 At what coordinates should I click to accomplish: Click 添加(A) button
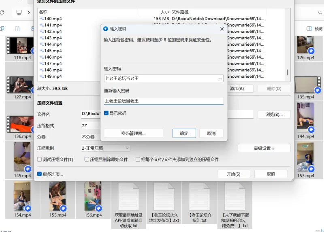pos(237,89)
